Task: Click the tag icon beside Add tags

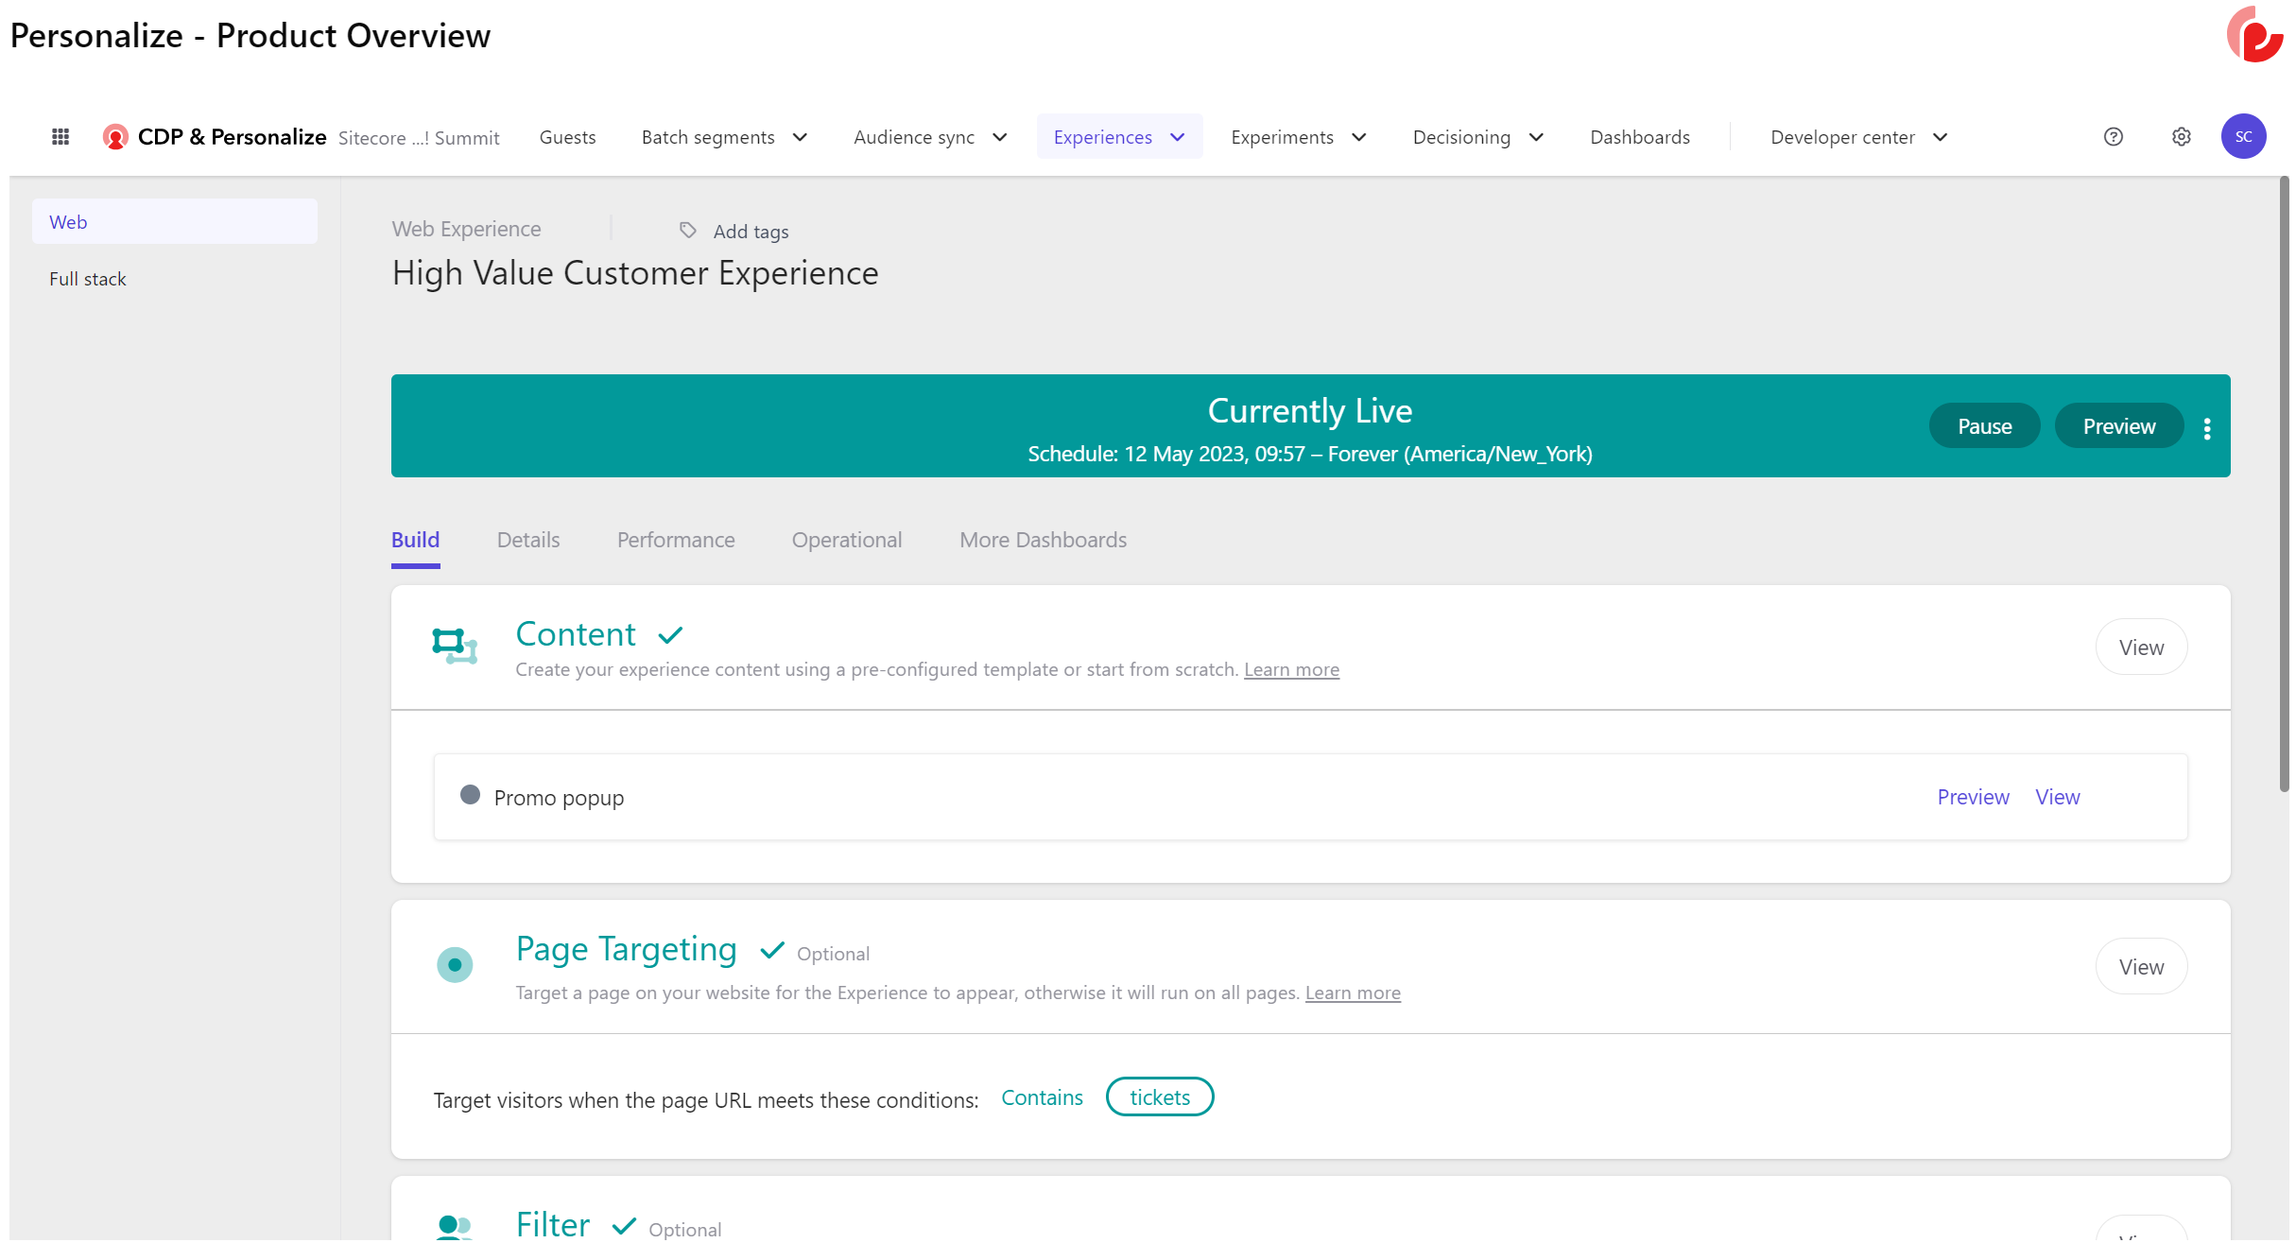Action: pyautogui.click(x=688, y=231)
